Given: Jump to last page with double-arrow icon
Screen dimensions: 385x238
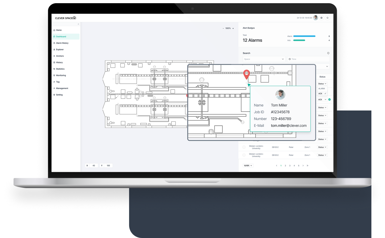Looking at the screenshot, I should click(x=308, y=166).
